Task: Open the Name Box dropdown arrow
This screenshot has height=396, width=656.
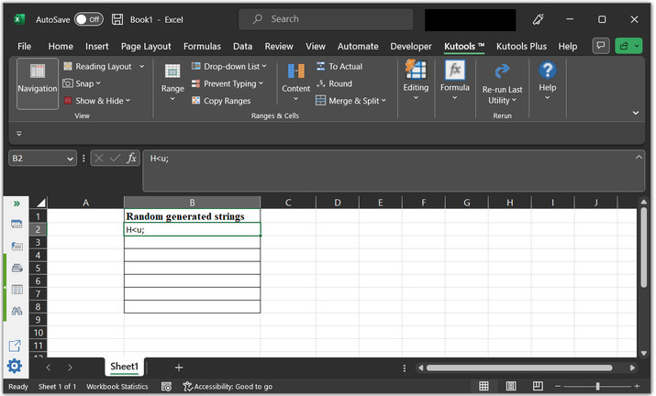Action: coord(71,158)
